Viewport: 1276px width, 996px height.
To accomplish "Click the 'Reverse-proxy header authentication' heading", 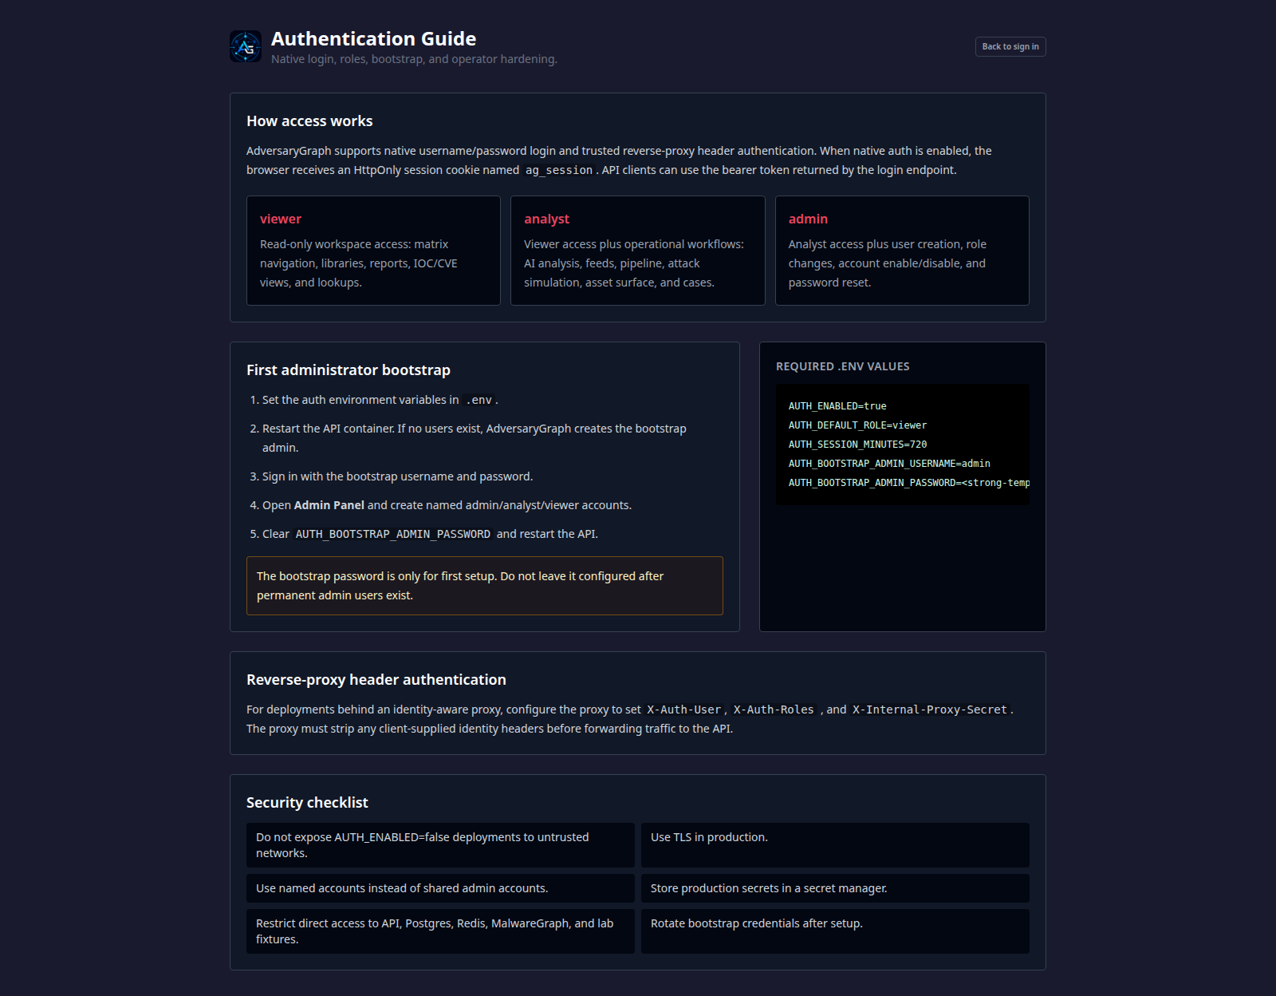I will (376, 680).
